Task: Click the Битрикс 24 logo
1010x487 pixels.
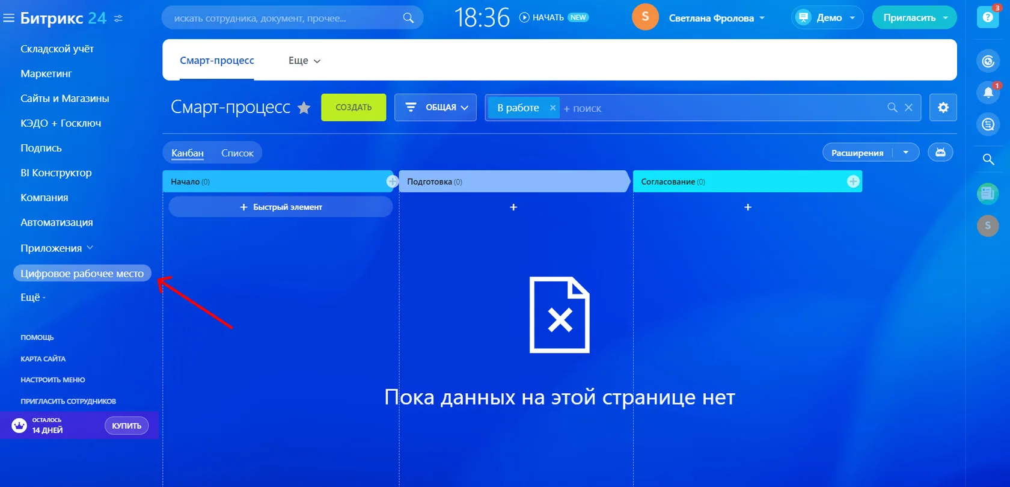Action: click(x=63, y=18)
